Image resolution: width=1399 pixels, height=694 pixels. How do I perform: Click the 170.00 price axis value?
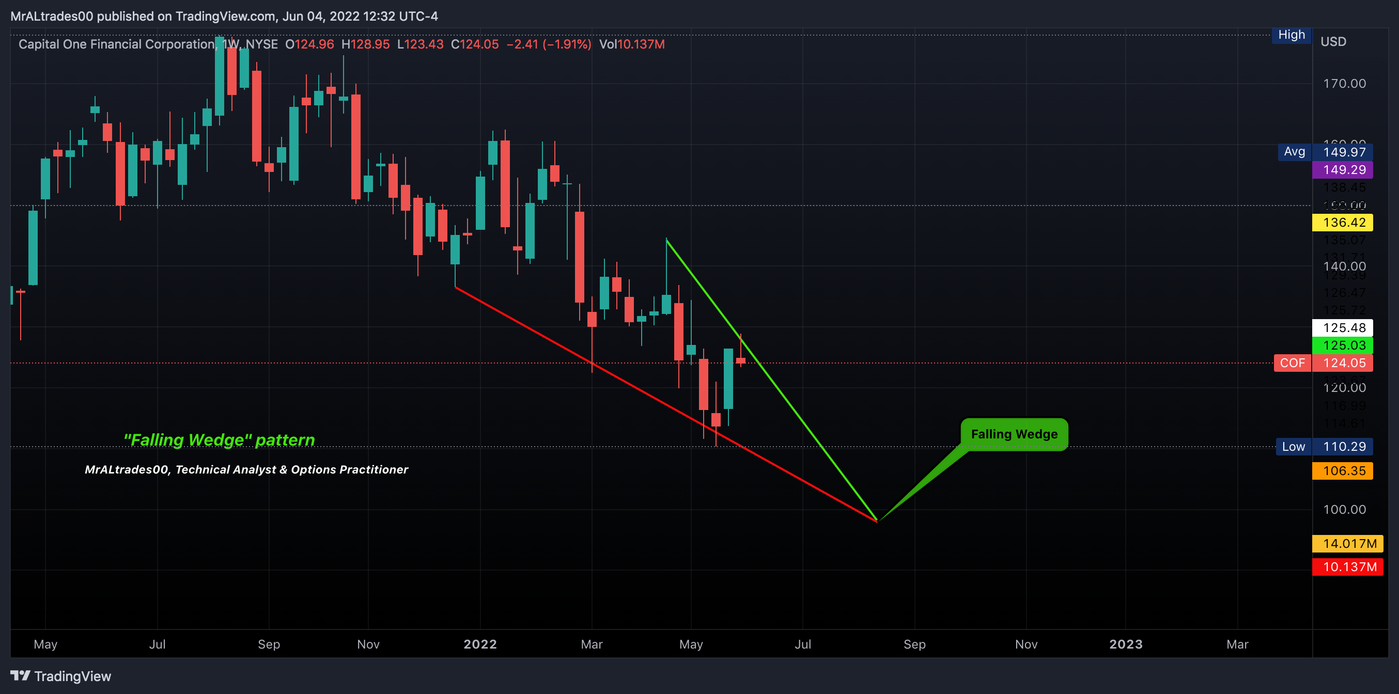pyautogui.click(x=1344, y=84)
